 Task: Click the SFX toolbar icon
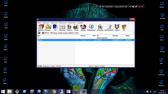[x=124, y=27]
